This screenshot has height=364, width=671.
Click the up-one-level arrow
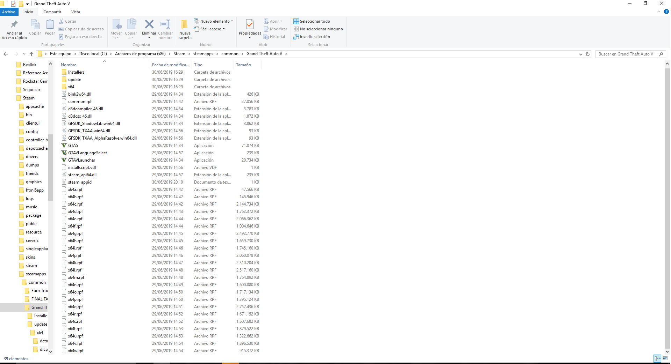pyautogui.click(x=31, y=54)
